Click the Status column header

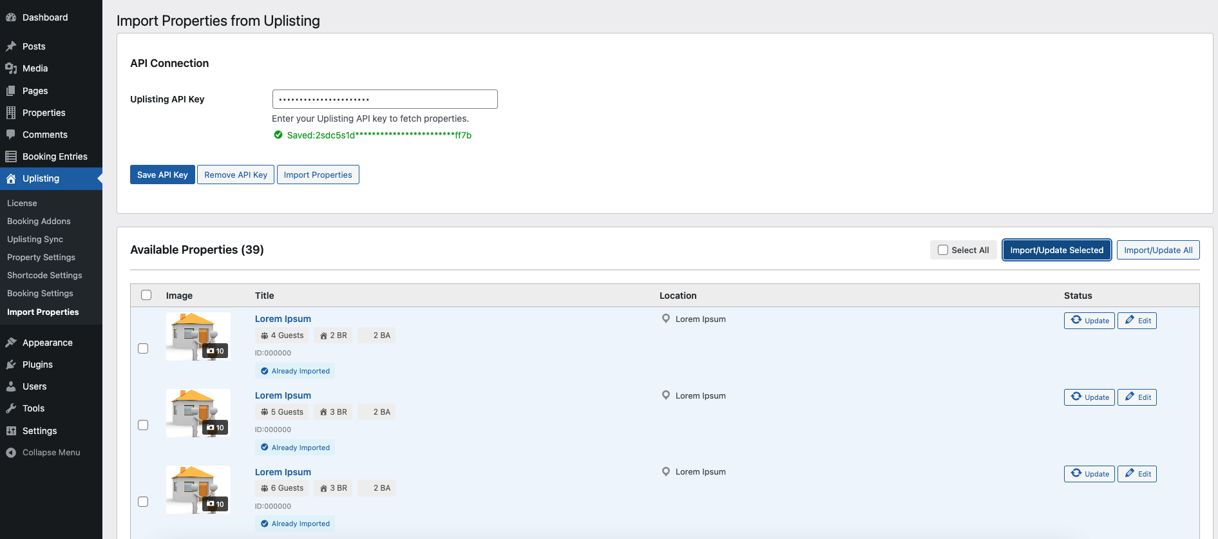point(1078,296)
